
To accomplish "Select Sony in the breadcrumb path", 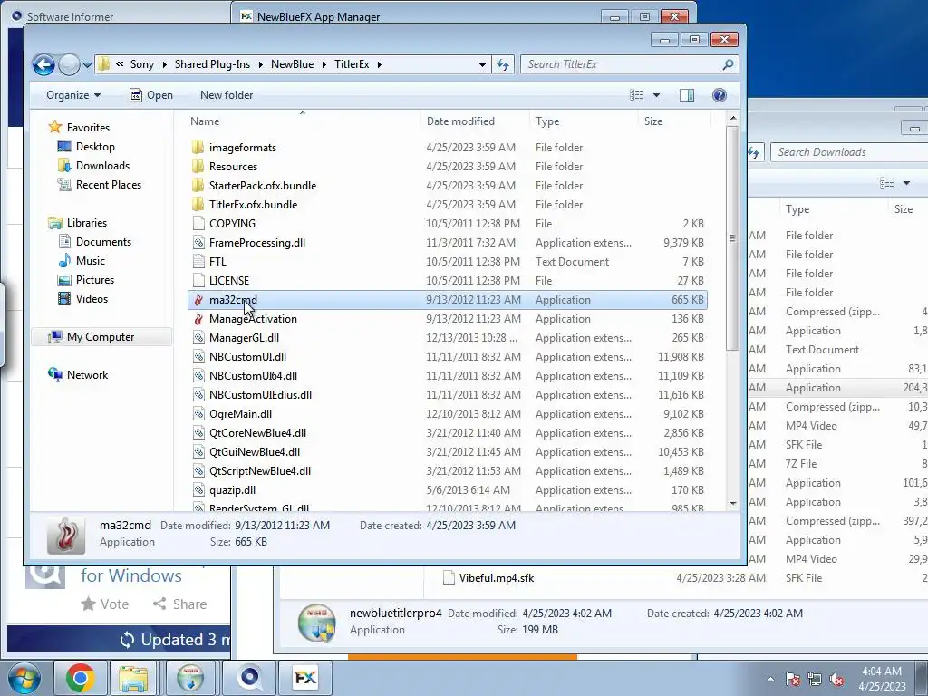I will pyautogui.click(x=142, y=64).
